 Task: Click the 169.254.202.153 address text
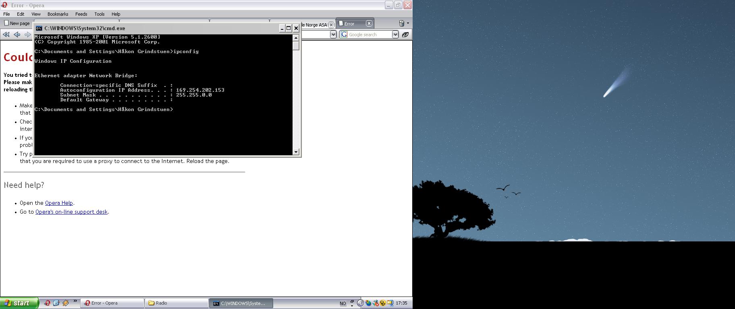point(200,90)
